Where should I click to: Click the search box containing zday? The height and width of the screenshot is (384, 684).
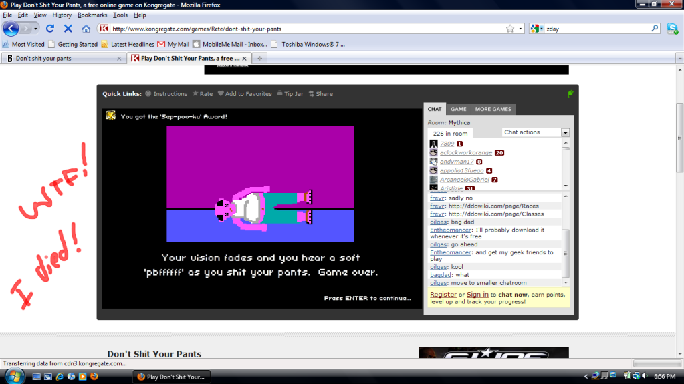[596, 29]
